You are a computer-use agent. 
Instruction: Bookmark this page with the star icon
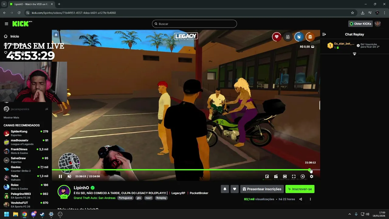[x=353, y=13]
